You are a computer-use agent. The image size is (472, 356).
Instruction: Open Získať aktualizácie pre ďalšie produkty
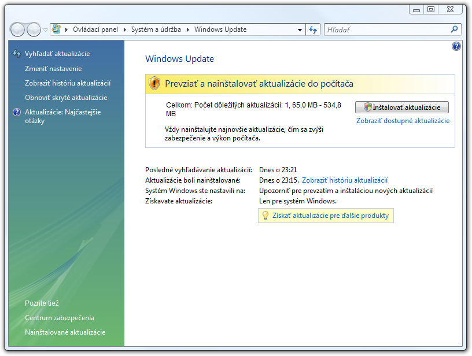pos(330,216)
